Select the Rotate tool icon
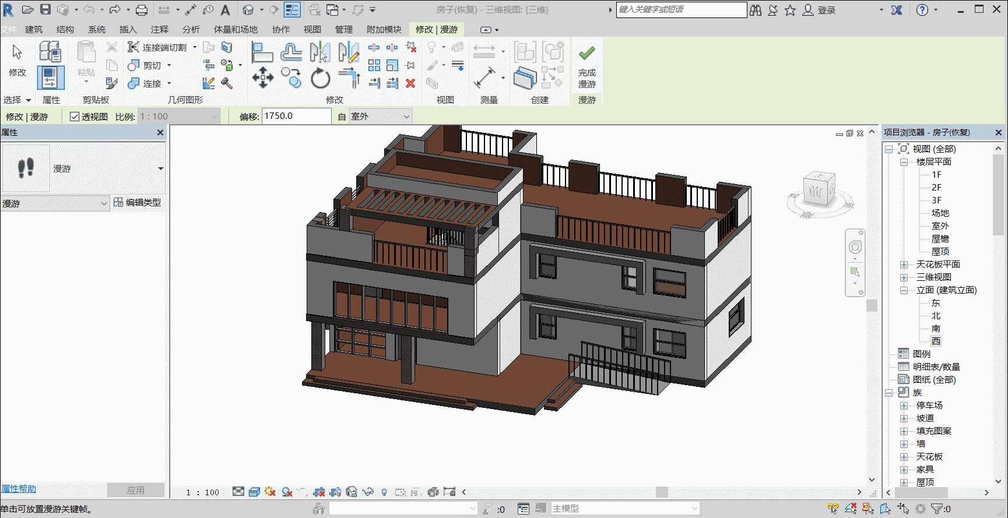This screenshot has height=518, width=1008. pyautogui.click(x=320, y=78)
